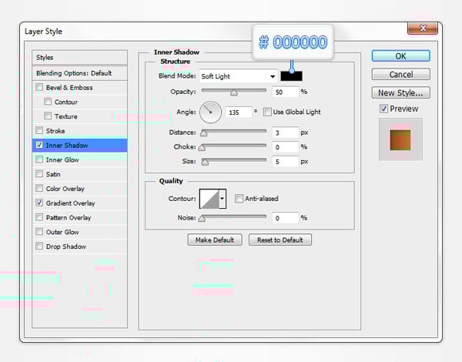Click the Make Default button
The width and height of the screenshot is (462, 362).
click(x=215, y=240)
